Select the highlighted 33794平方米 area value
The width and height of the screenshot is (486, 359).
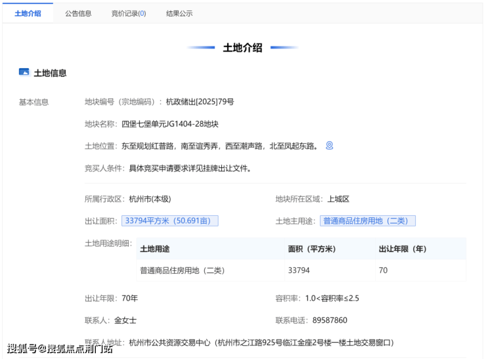pyautogui.click(x=170, y=221)
